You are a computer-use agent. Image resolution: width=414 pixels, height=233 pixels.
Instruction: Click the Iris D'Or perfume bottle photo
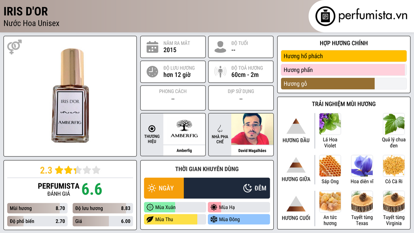pyautogui.click(x=70, y=95)
